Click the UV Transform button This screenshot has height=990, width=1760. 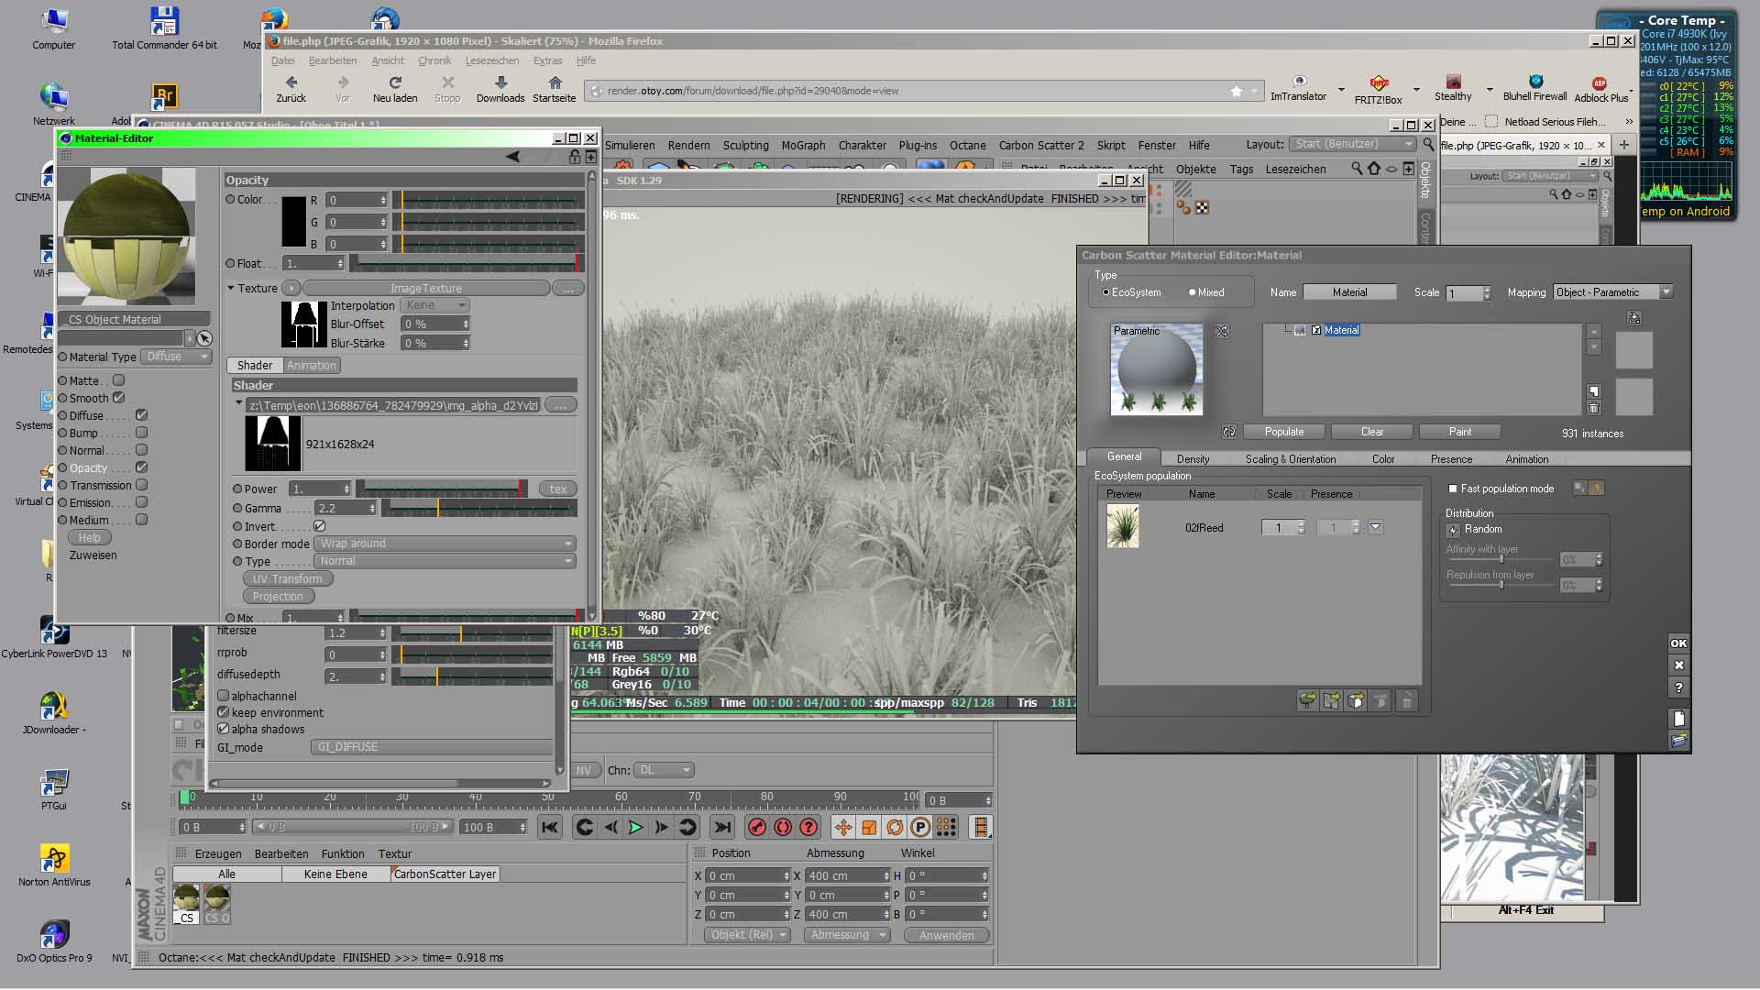(x=287, y=579)
